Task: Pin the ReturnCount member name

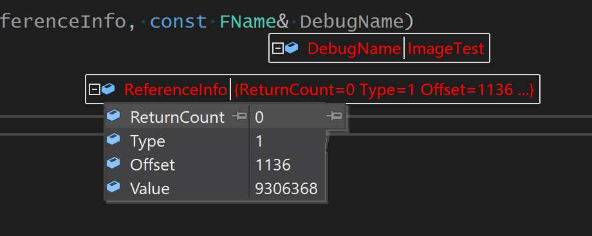Action: pyautogui.click(x=239, y=116)
